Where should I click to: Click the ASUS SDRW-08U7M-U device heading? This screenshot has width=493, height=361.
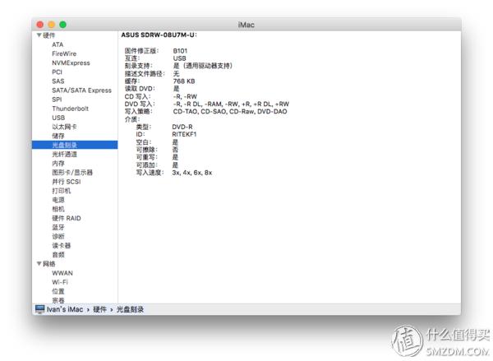tap(159, 35)
